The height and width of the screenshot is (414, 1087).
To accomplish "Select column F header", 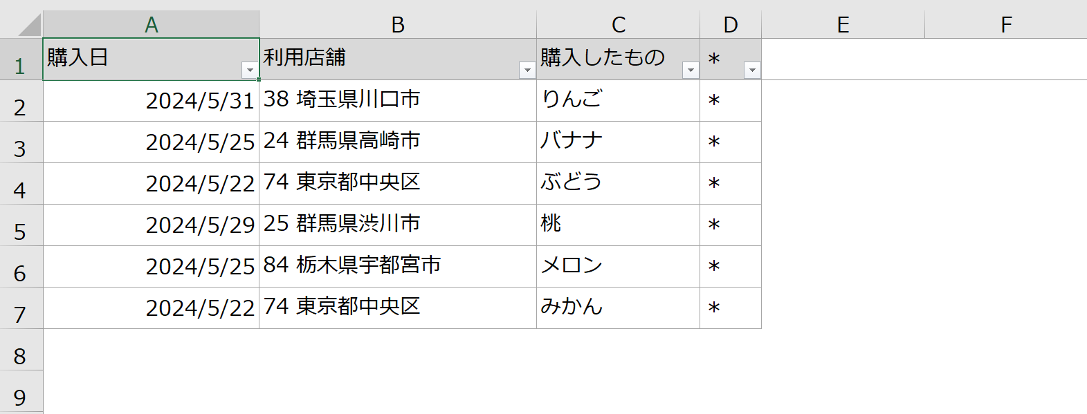I will coord(1006,25).
